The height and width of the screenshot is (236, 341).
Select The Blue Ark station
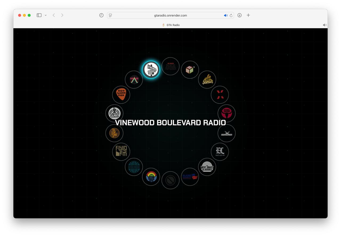[x=151, y=177]
